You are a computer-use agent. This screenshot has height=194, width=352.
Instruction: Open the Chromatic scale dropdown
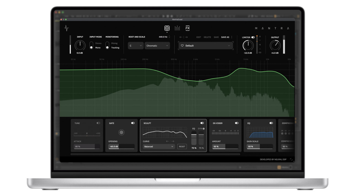point(157,46)
